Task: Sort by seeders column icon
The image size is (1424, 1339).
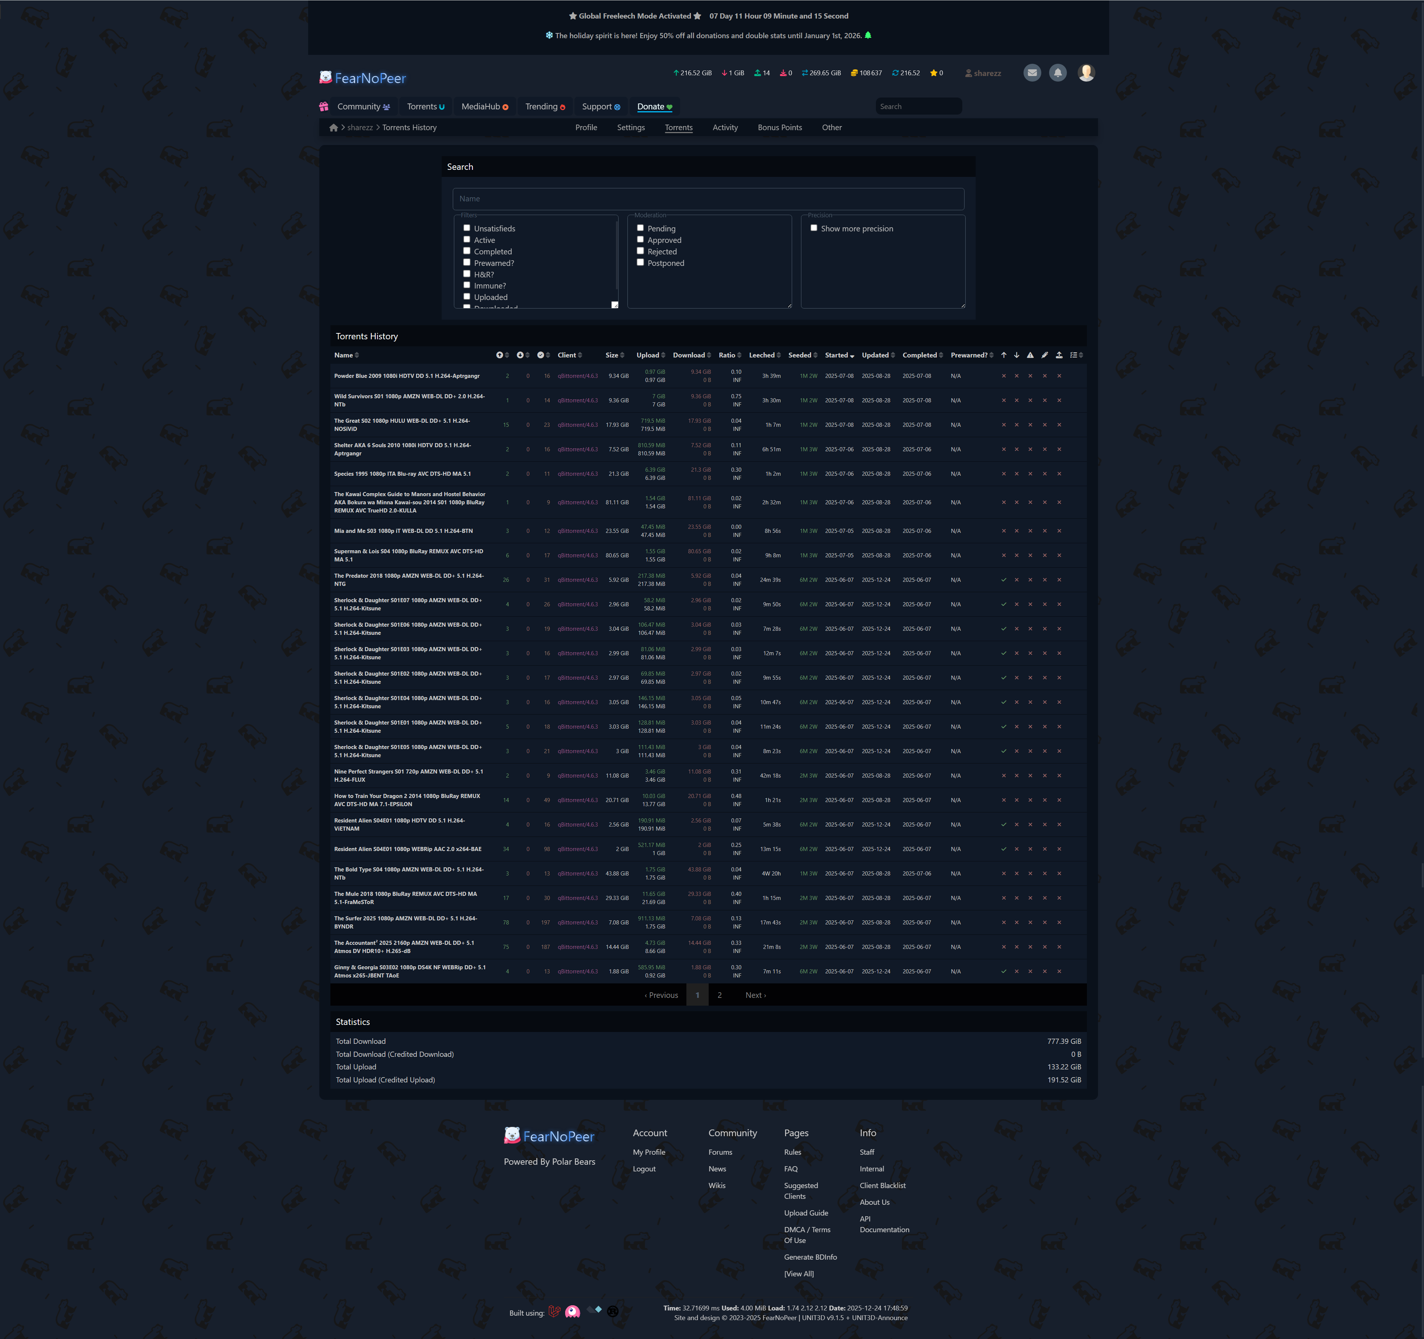Action: (x=500, y=355)
